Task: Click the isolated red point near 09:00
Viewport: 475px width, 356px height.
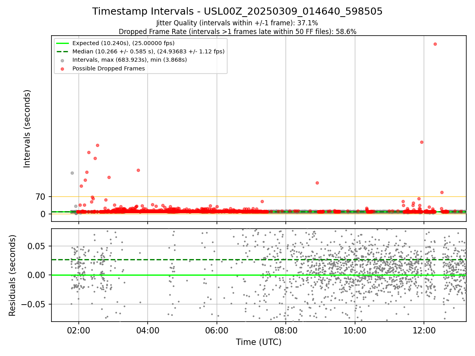Action: tap(317, 183)
